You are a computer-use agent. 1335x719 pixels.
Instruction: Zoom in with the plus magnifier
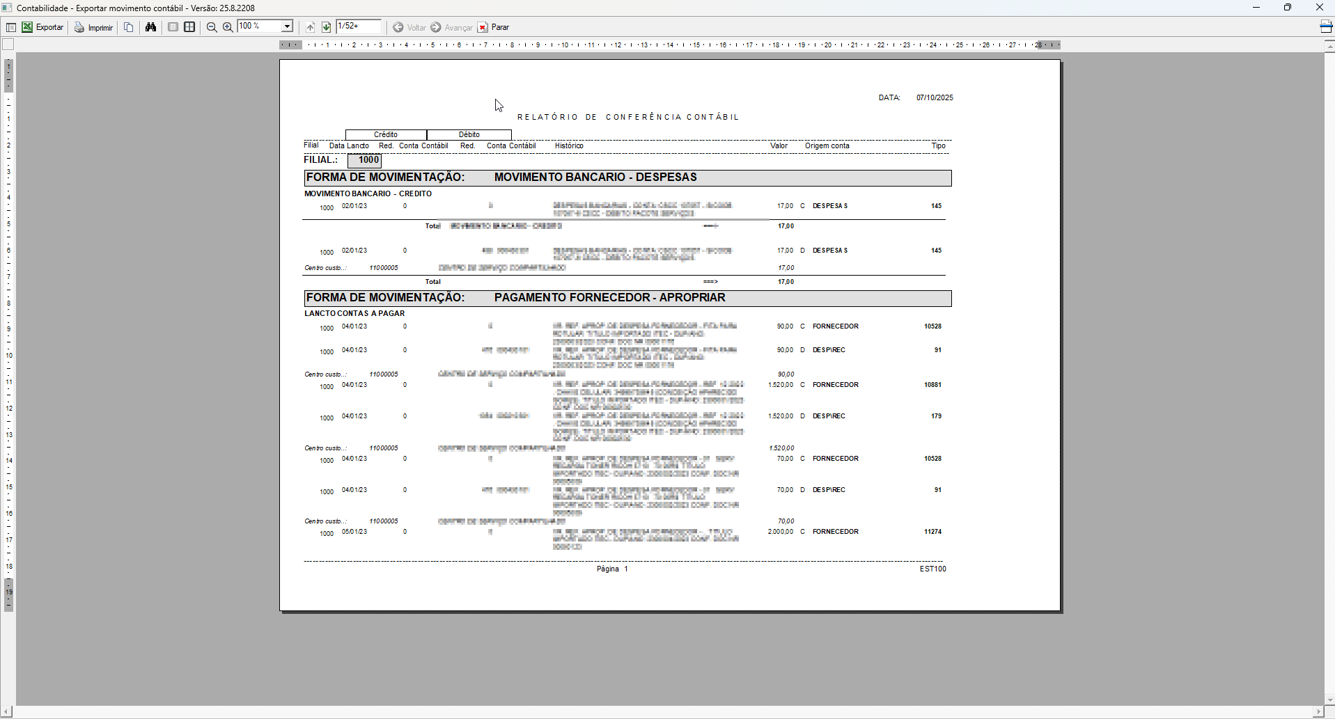tap(228, 27)
